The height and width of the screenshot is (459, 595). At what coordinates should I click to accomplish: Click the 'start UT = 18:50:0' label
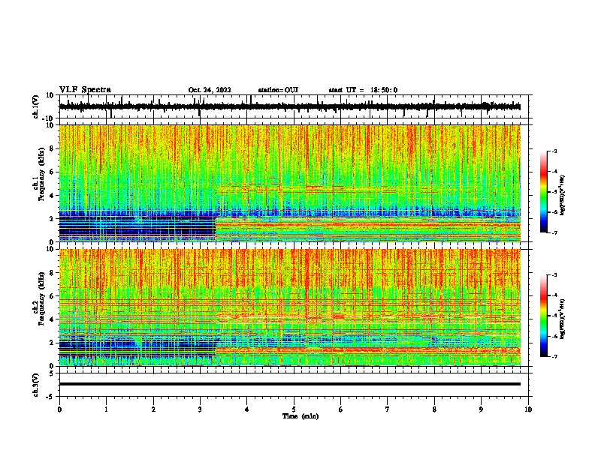pyautogui.click(x=363, y=90)
